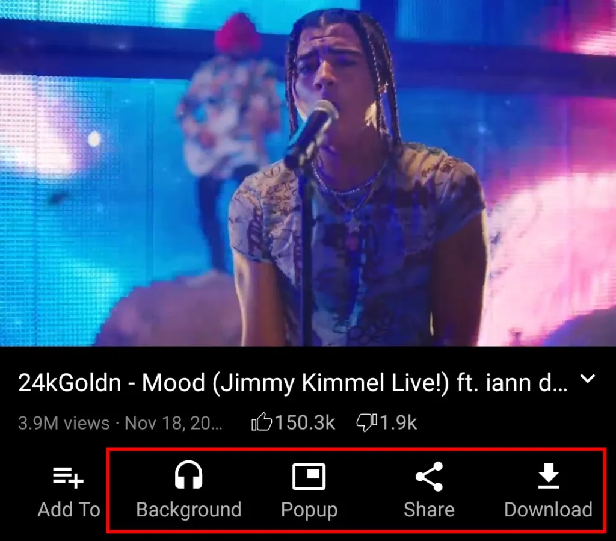This screenshot has width=616, height=541.
Task: Tap the Share icon
Action: click(429, 476)
